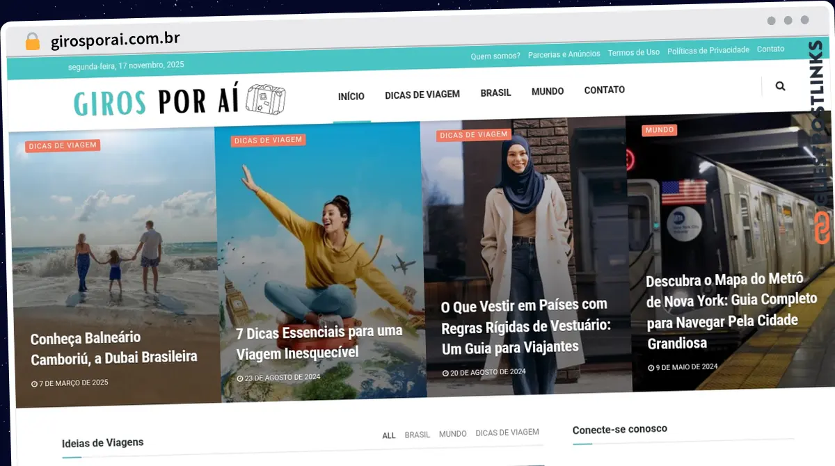Viewport: 835px width, 466px height.
Task: Click the Mundo tag on the subway card
Action: pyautogui.click(x=660, y=130)
